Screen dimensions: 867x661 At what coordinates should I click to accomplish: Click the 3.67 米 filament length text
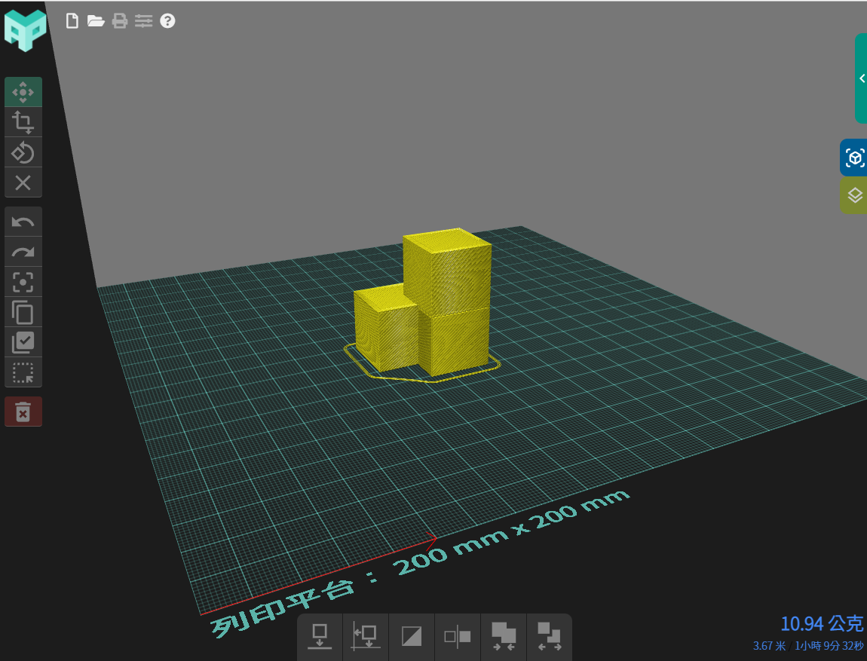point(769,645)
